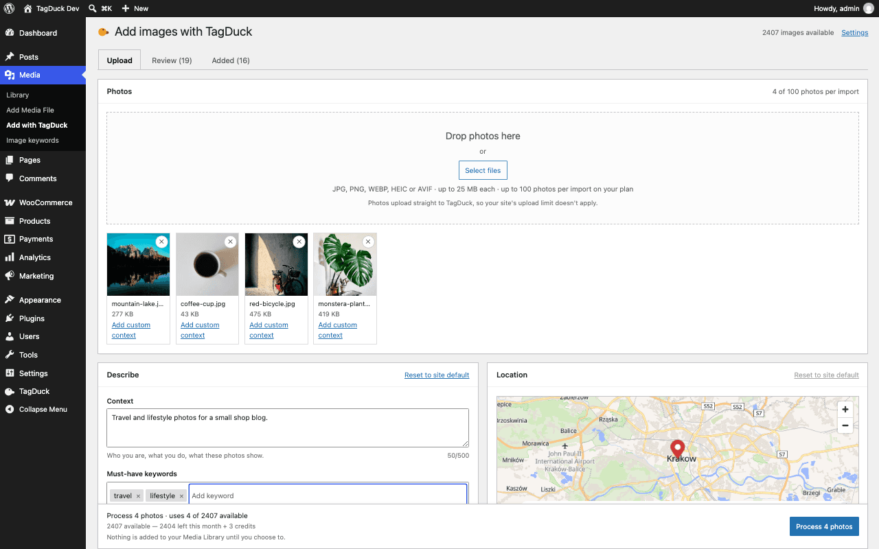Screen dimensions: 879x549
Task: Click the Marketing megaphone icon
Action: pos(10,276)
